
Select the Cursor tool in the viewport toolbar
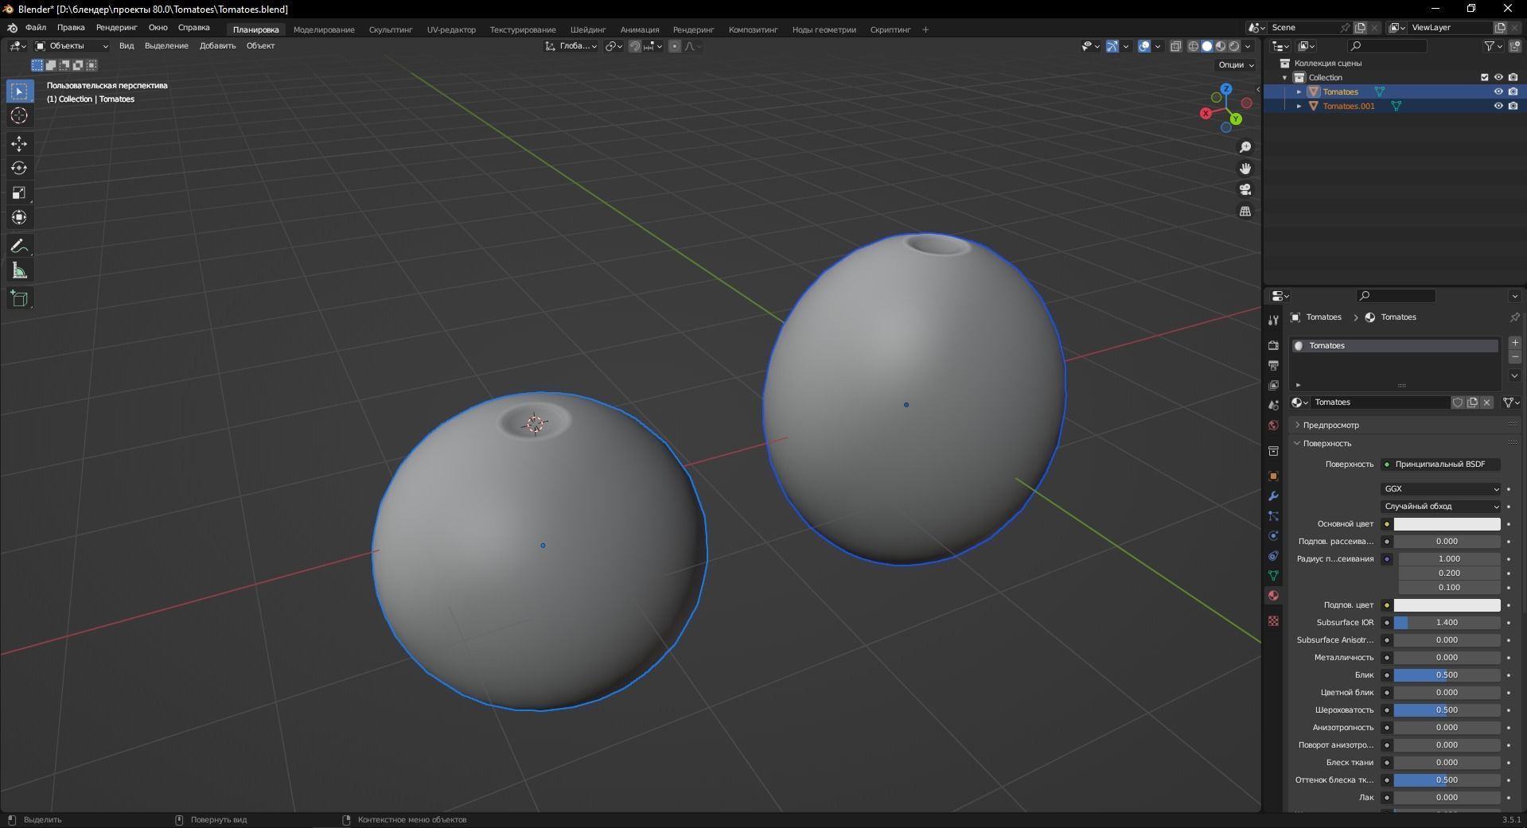[19, 116]
